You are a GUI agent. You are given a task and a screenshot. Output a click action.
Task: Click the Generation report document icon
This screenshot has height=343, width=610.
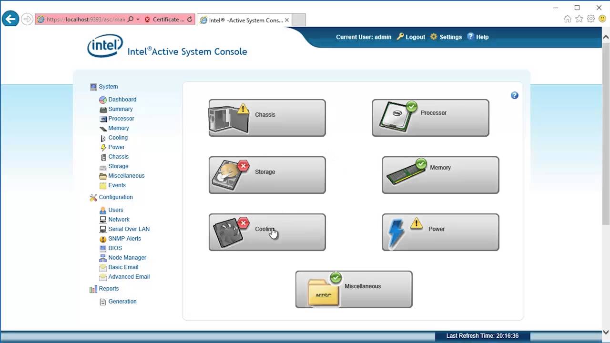(103, 302)
